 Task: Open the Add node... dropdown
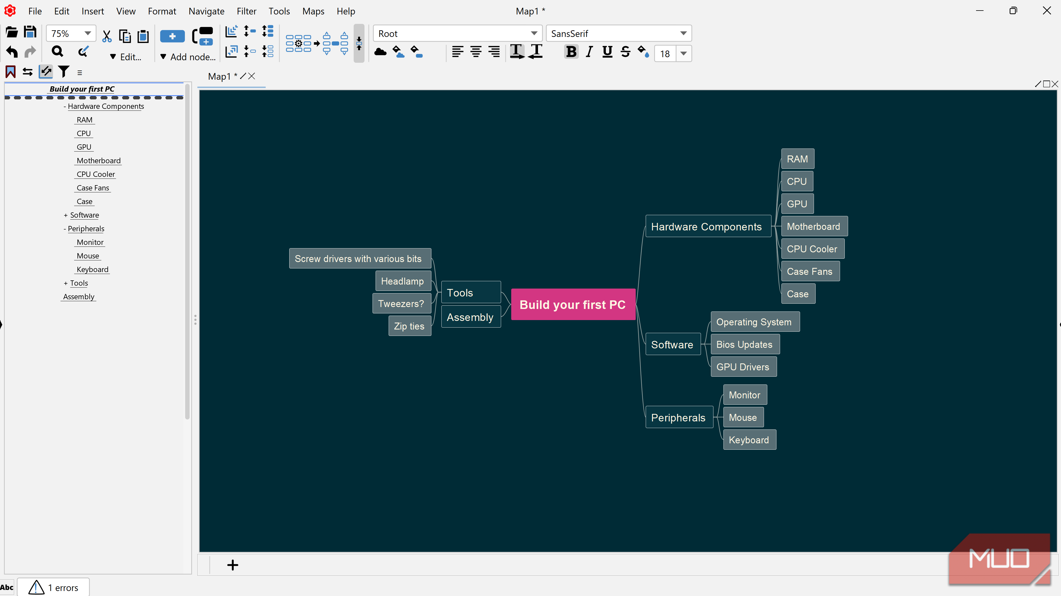pyautogui.click(x=188, y=57)
